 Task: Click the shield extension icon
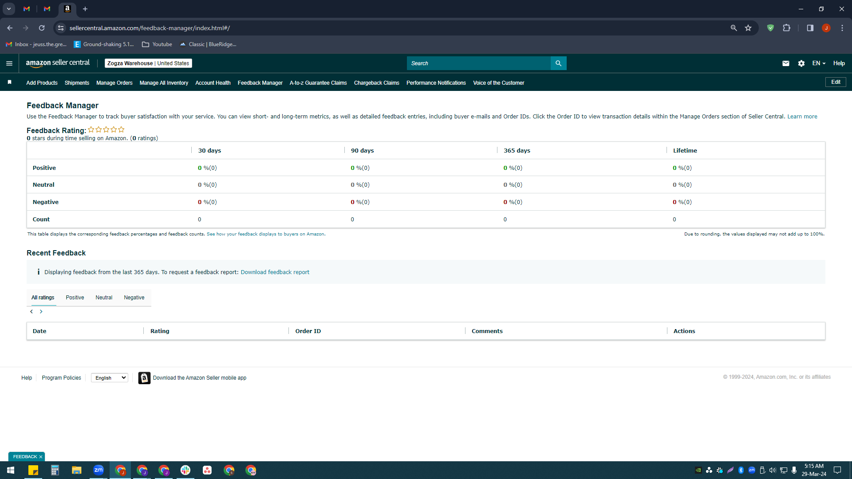(770, 28)
